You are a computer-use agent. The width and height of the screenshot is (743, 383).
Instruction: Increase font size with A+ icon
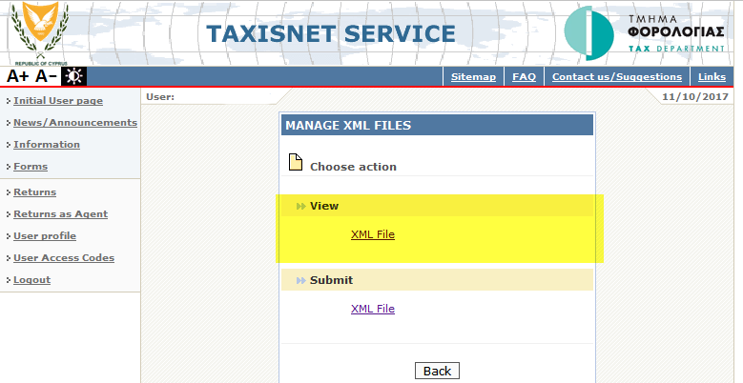18,76
